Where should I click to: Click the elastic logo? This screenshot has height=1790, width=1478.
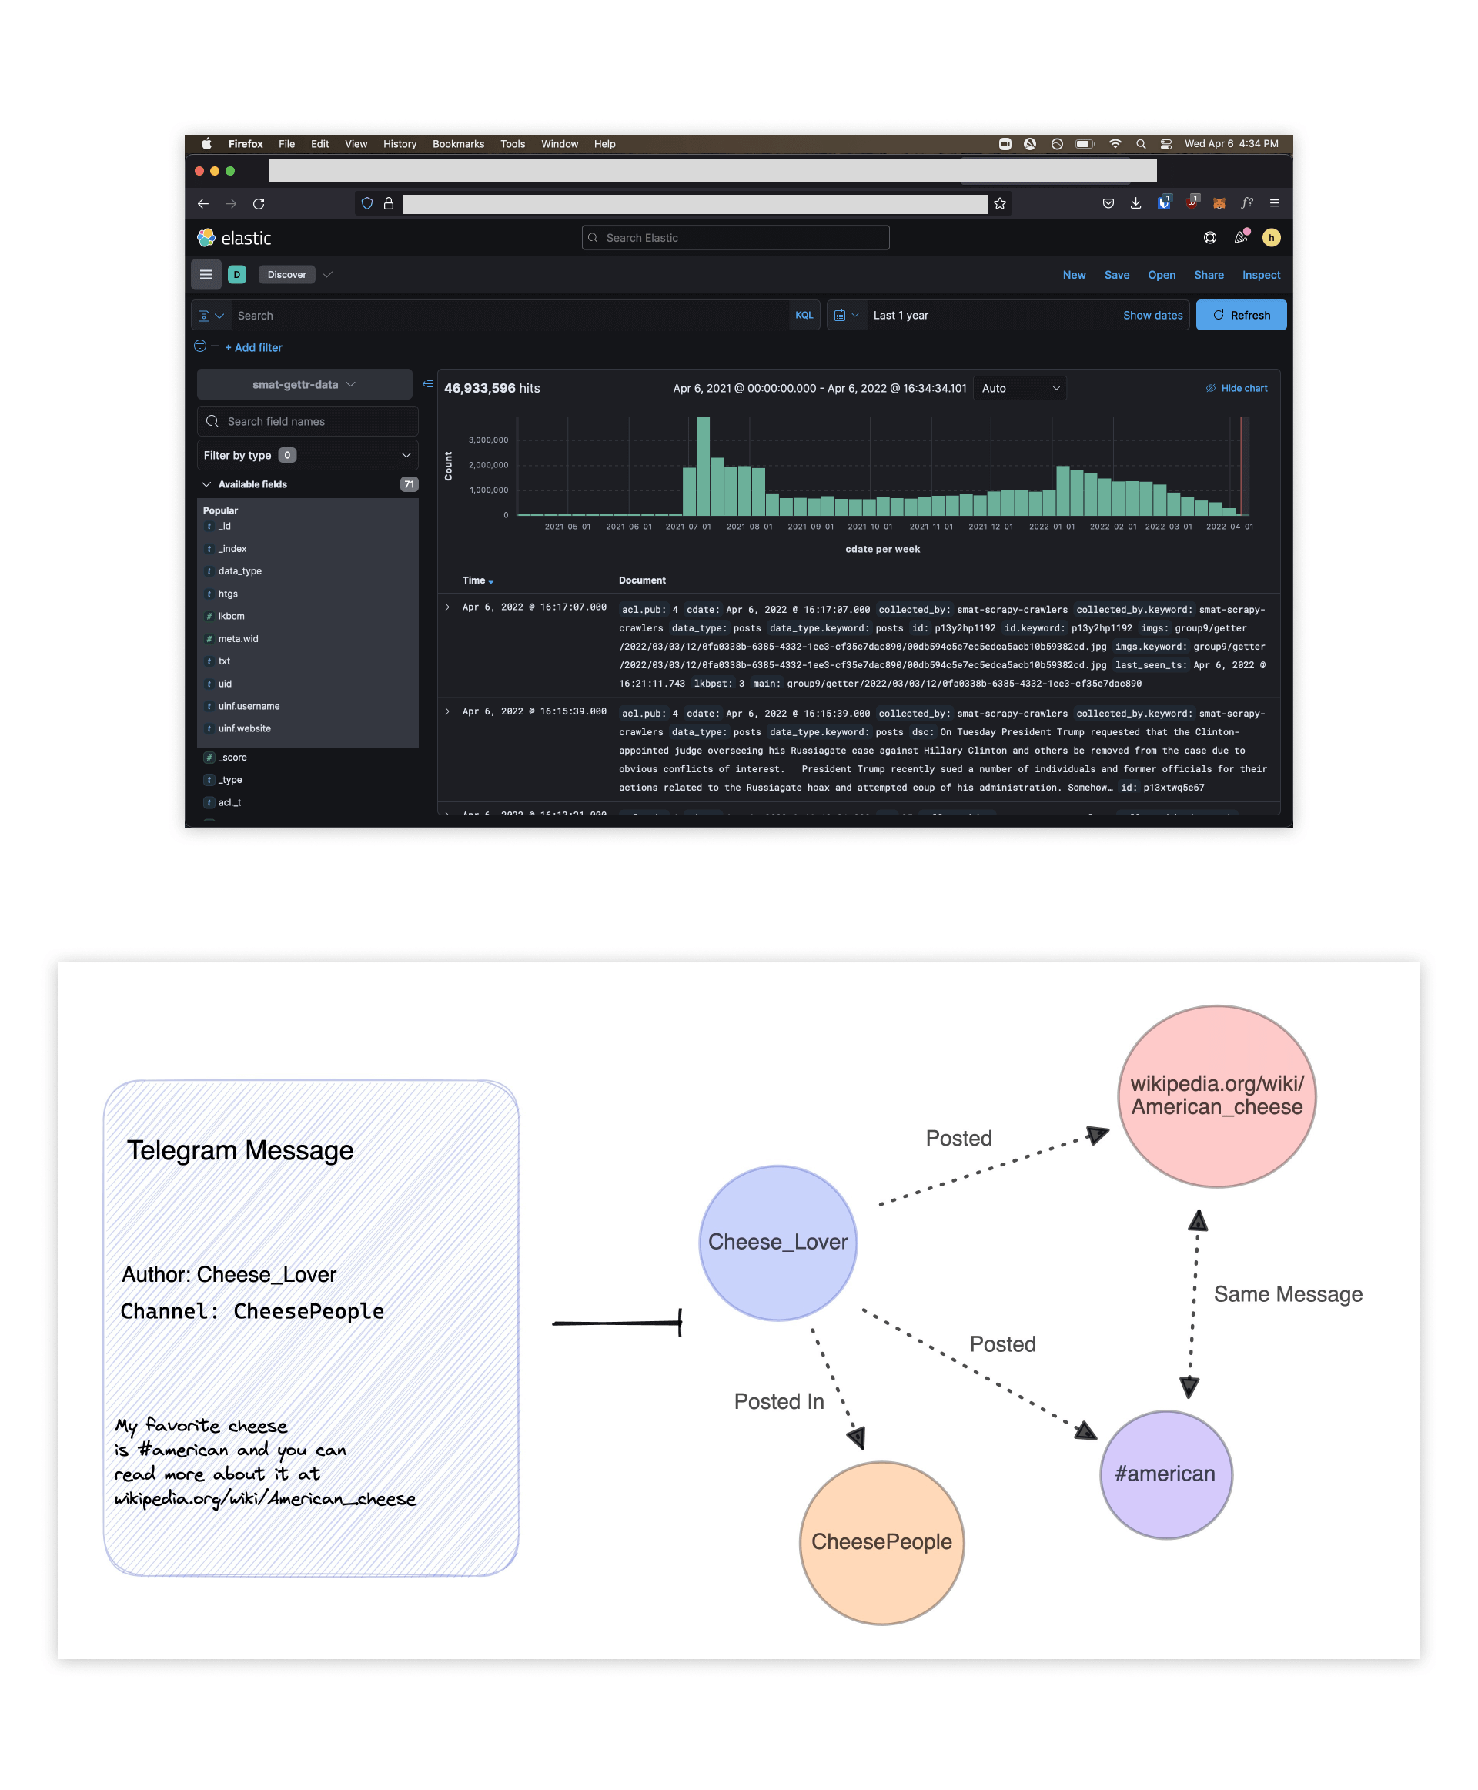click(234, 238)
